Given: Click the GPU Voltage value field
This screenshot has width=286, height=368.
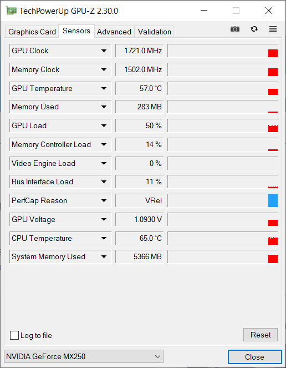Looking at the screenshot, I should coord(140,219).
